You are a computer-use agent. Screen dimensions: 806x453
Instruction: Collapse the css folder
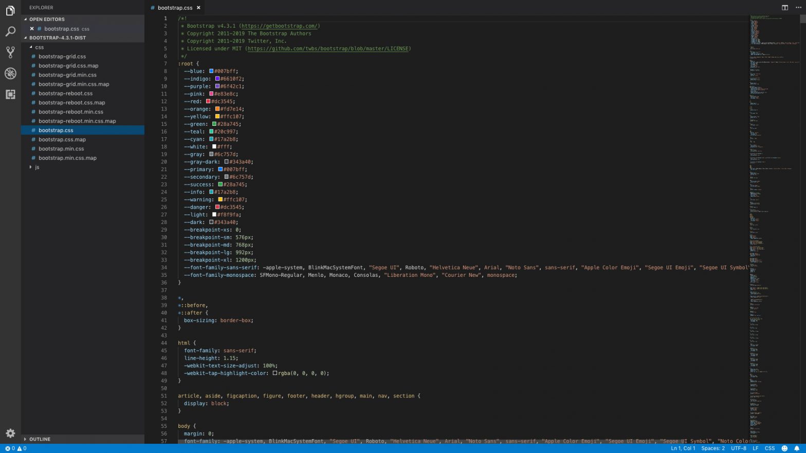(82, 47)
